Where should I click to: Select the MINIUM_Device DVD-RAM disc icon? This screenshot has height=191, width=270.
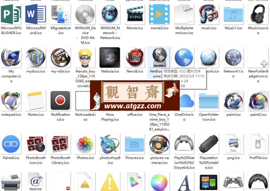(x=85, y=14)
